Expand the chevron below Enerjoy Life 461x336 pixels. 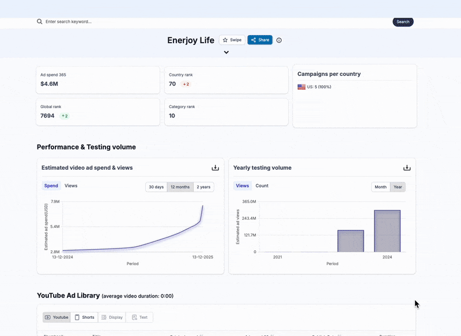tap(226, 52)
